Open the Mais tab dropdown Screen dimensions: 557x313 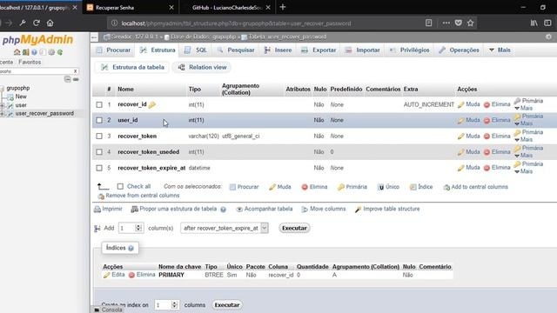tap(500, 50)
